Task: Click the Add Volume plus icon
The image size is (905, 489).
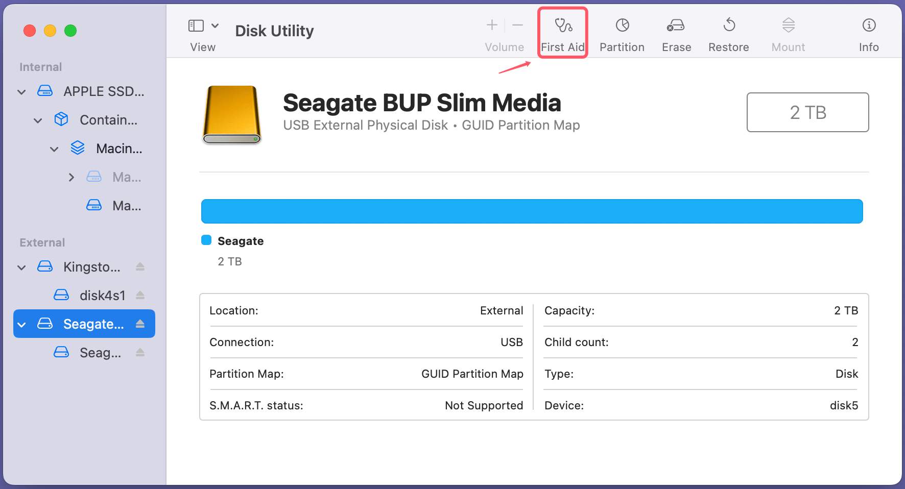Action: coord(491,25)
